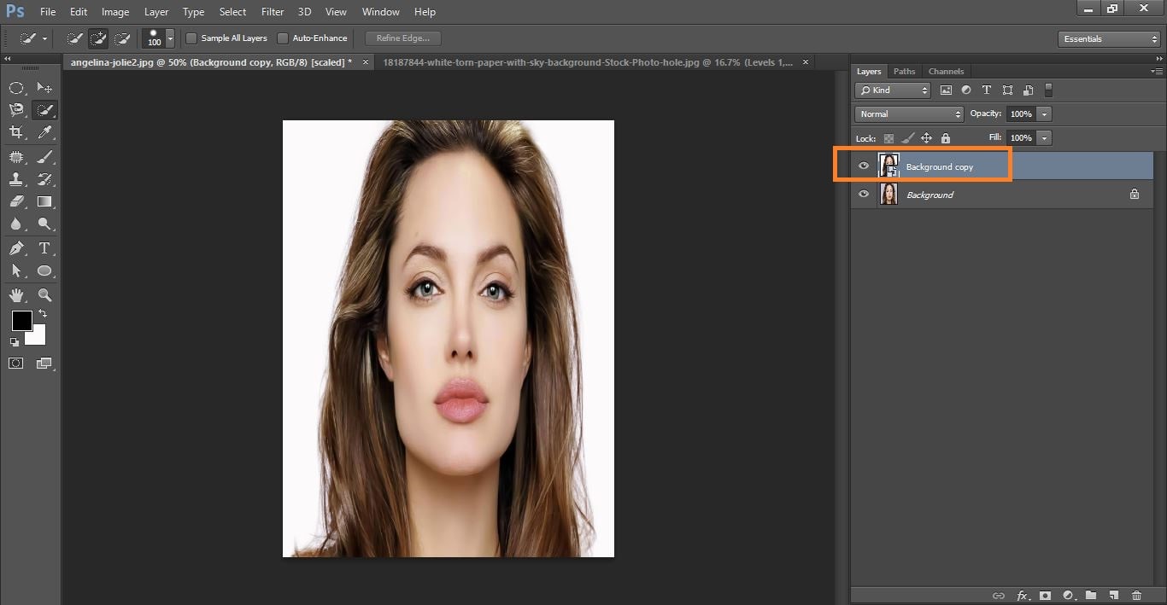Select the Clone Stamp tool
This screenshot has height=605, width=1167.
16,179
